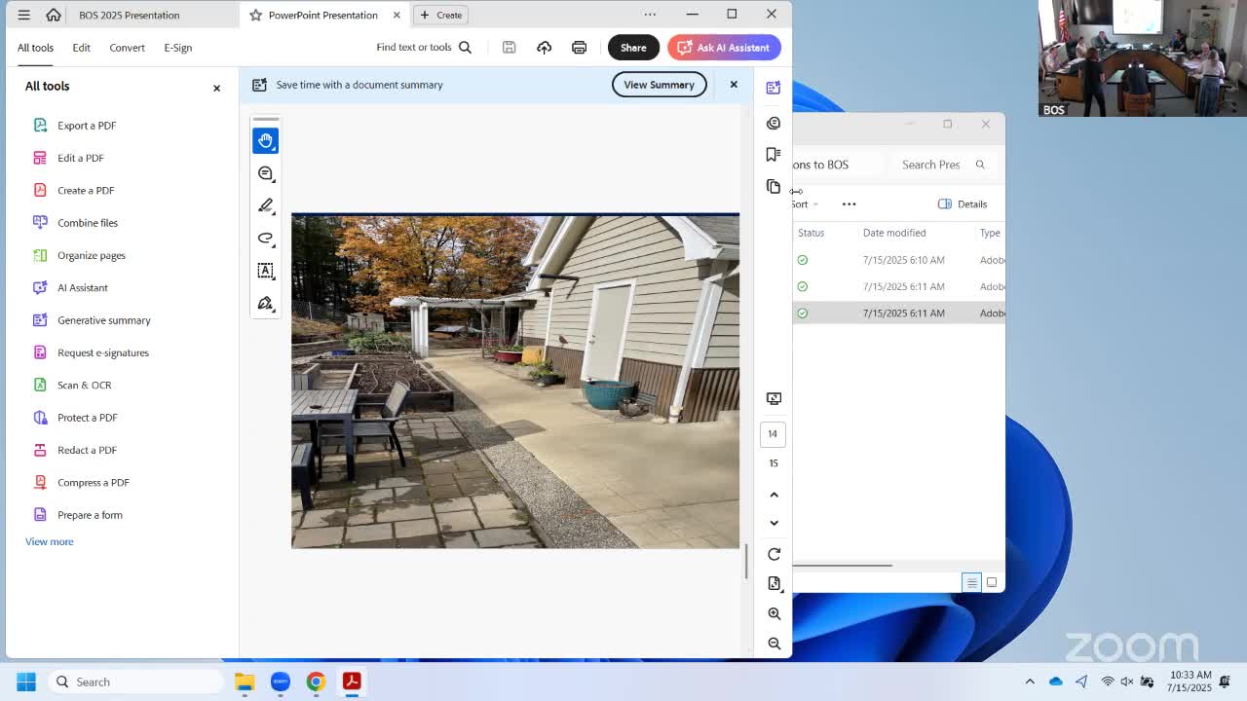This screenshot has height=701, width=1247.
Task: Open the Convert menu
Action: pyautogui.click(x=127, y=48)
